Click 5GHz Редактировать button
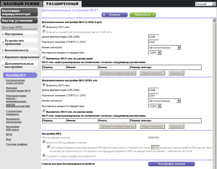This screenshot has height=169, width=217. (x=152, y=126)
